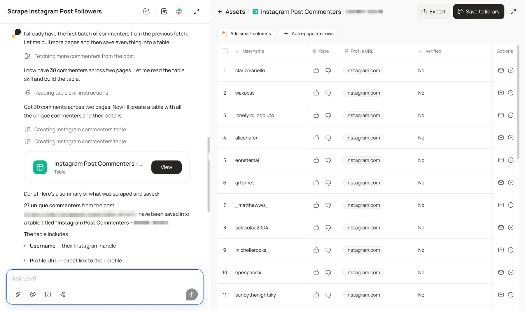Click the 'Scrape Instagram Post Followers' chat title

pos(55,11)
